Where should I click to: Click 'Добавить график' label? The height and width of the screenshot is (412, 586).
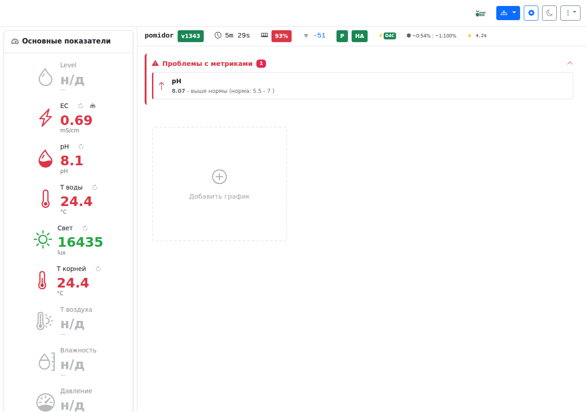click(x=219, y=196)
